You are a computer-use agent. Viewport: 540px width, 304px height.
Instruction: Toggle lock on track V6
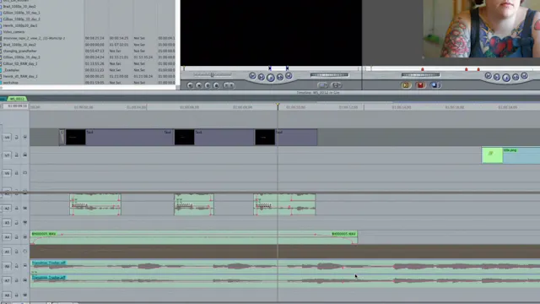coord(16,173)
